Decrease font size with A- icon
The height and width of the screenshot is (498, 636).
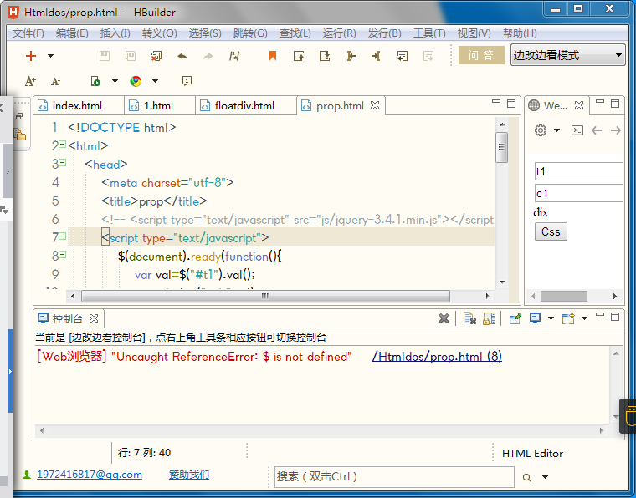pos(55,81)
